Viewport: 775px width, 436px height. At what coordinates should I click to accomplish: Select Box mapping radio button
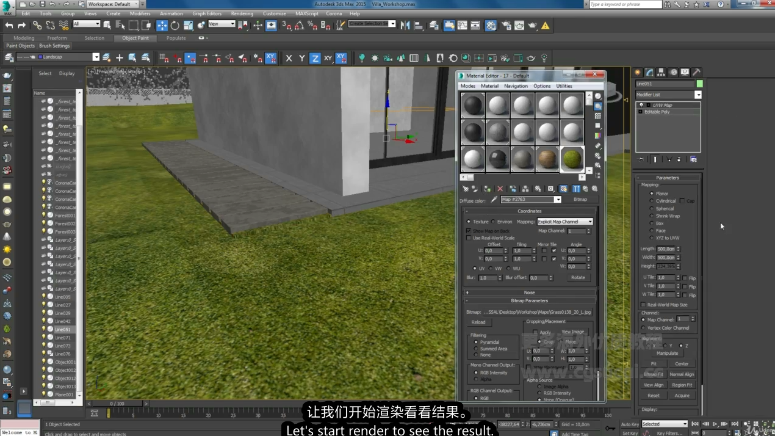pos(652,223)
